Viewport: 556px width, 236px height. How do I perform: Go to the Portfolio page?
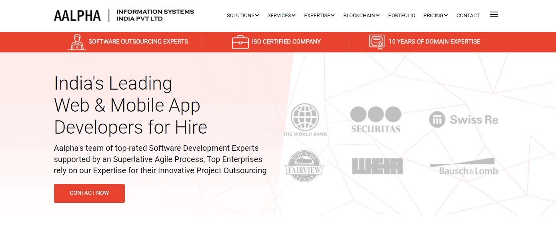[402, 16]
